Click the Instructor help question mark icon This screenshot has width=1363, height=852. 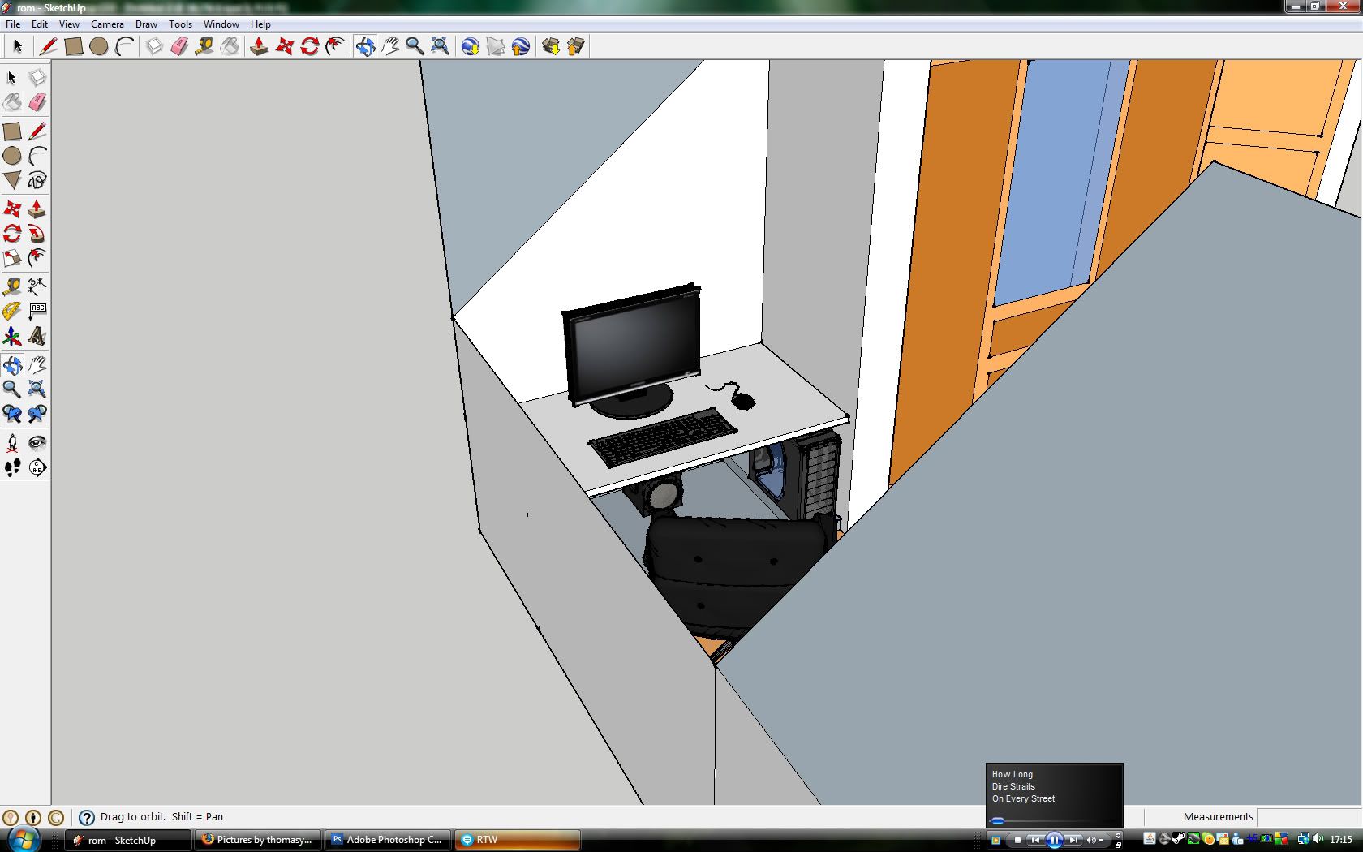coord(87,817)
